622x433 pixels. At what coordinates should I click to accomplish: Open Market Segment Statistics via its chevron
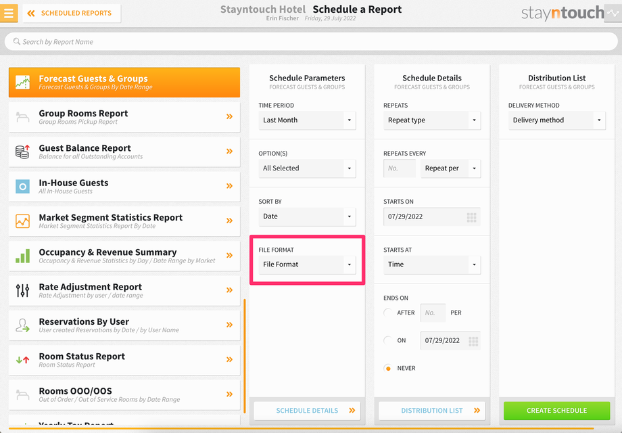[229, 221]
